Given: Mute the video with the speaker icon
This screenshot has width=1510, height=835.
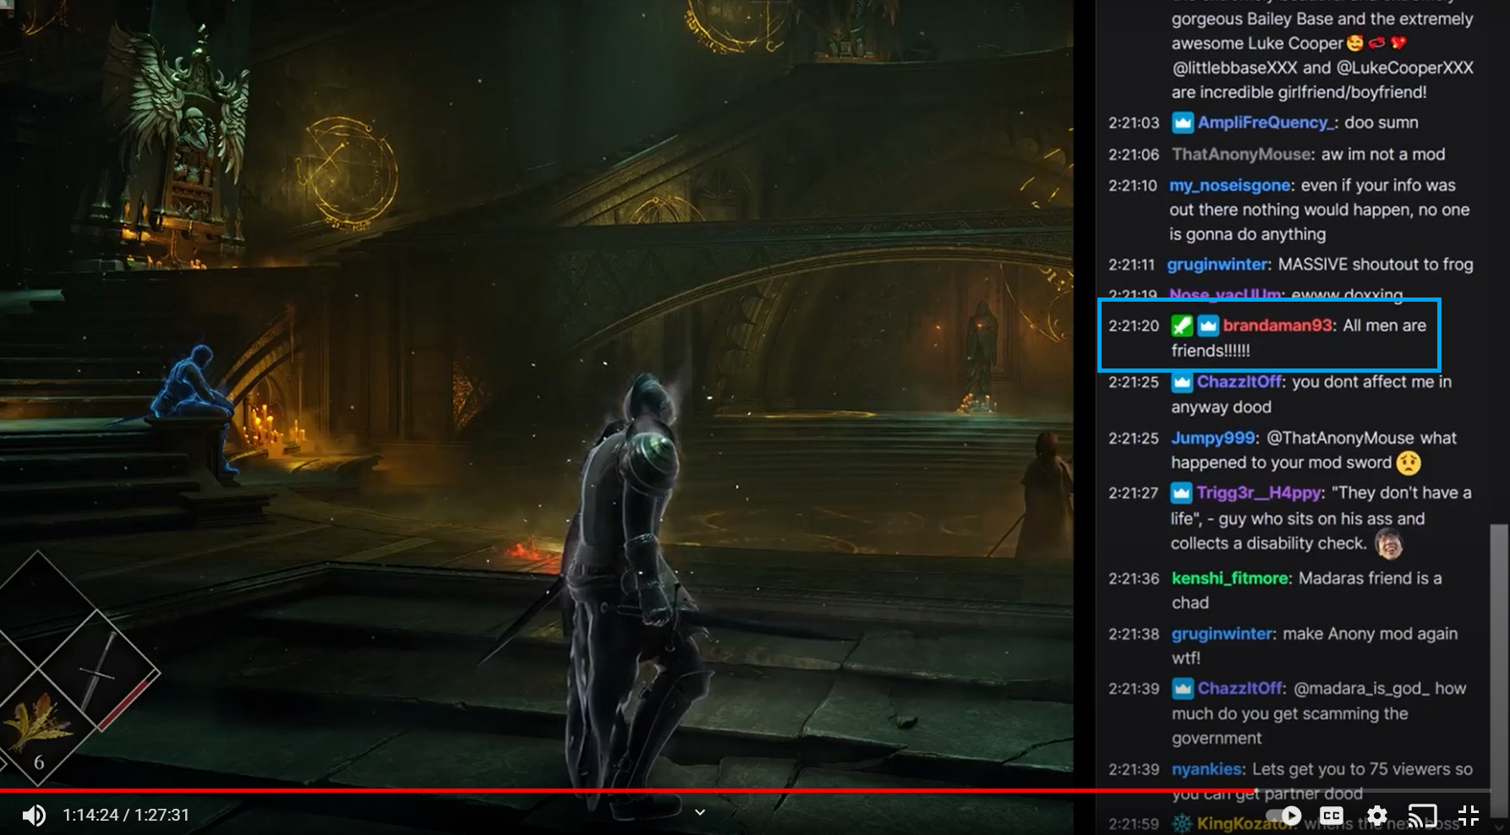Looking at the screenshot, I should click(34, 816).
